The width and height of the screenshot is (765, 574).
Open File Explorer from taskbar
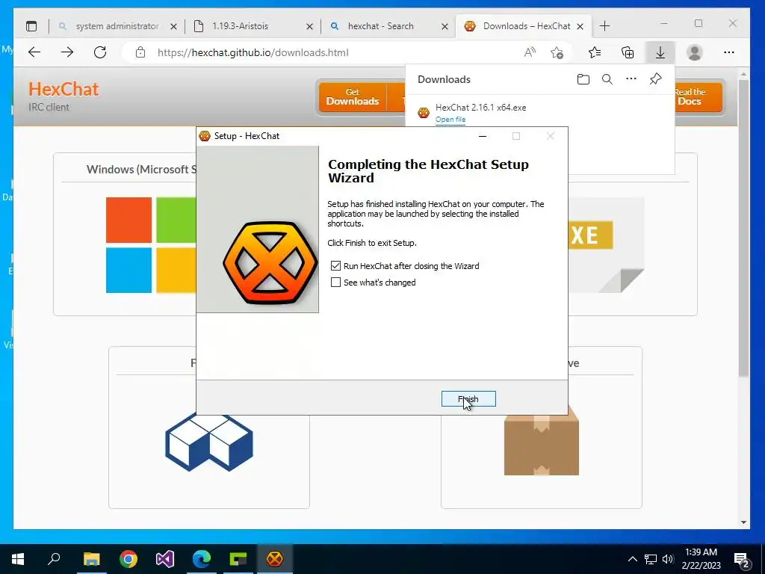[91, 559]
